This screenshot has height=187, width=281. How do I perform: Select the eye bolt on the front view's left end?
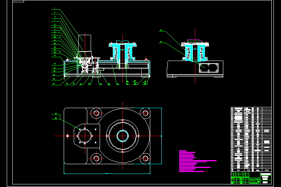(x=67, y=59)
